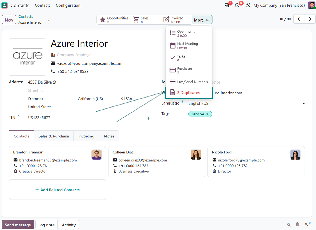Go to the previous record arrow
This screenshot has width=316, height=230.
299,19
